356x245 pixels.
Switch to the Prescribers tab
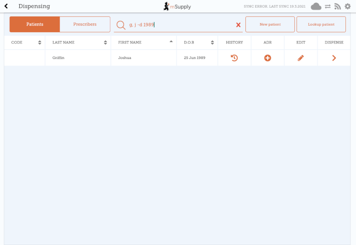click(85, 24)
